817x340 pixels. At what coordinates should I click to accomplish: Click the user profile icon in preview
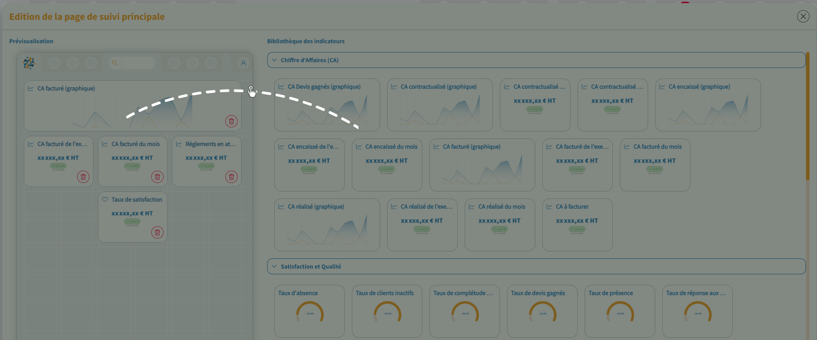point(243,63)
